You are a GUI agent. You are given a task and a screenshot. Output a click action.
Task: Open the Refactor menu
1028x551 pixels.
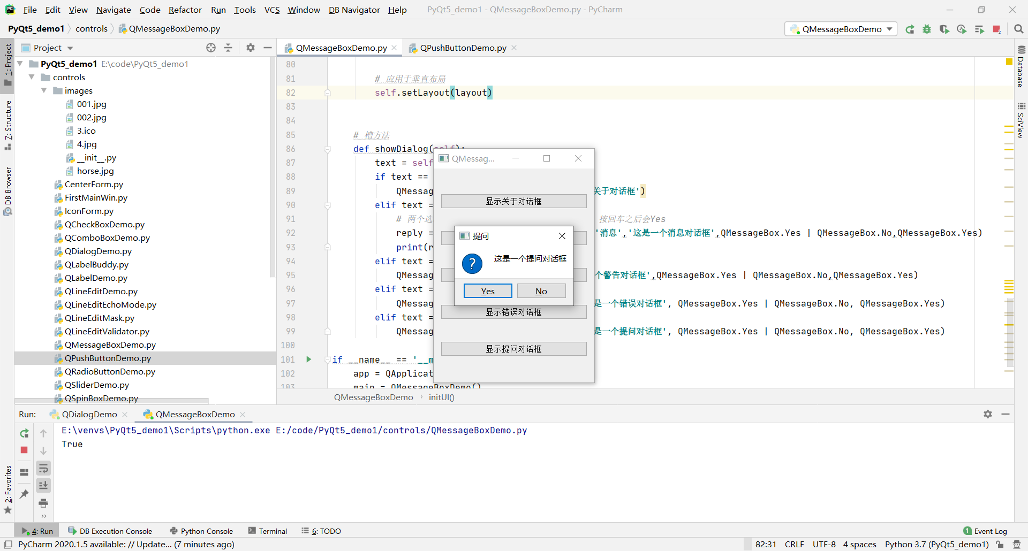click(x=185, y=10)
